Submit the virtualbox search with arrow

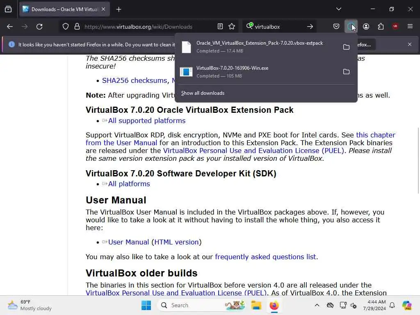(310, 27)
